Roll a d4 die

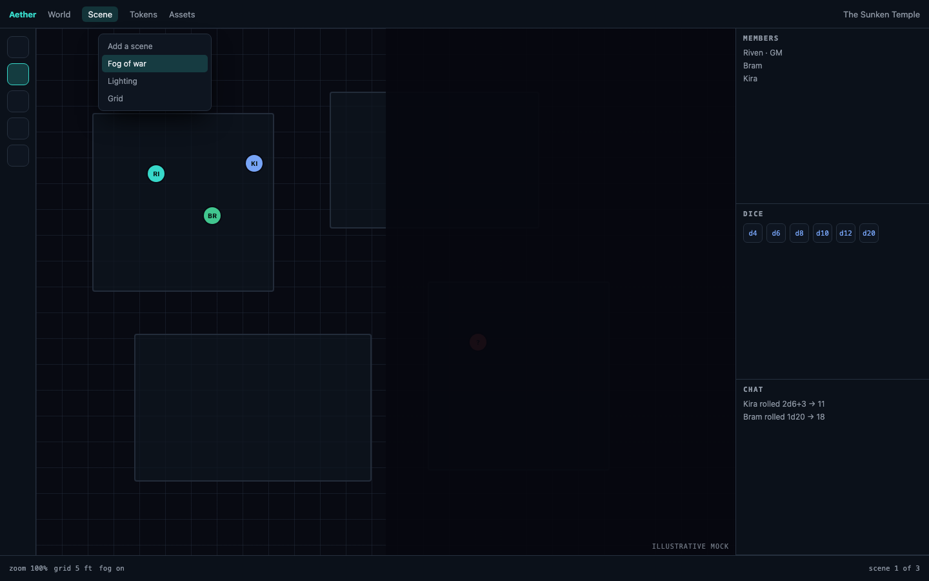click(753, 233)
